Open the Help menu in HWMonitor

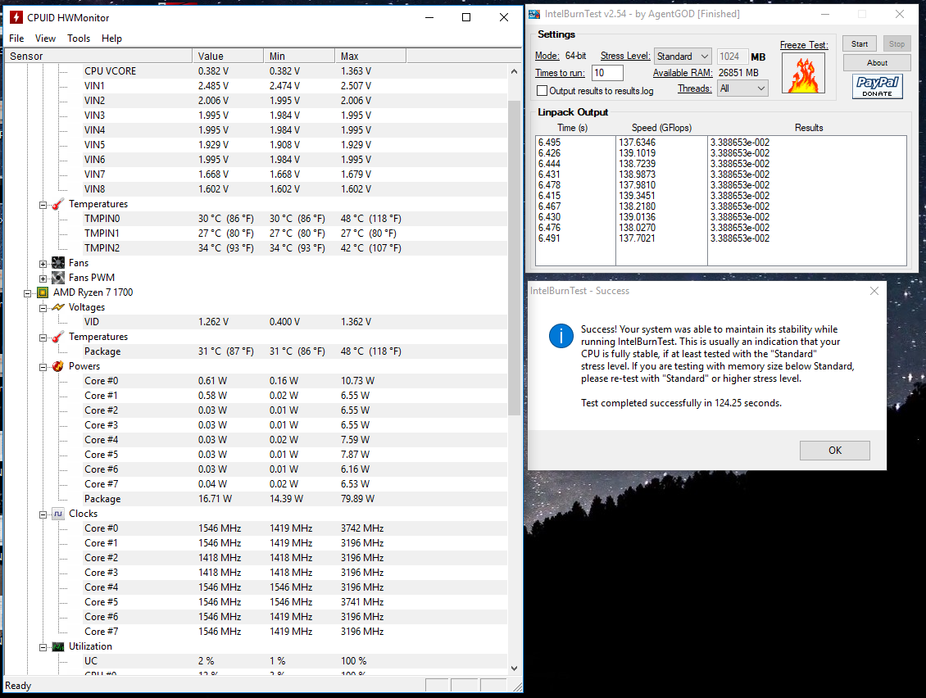[x=111, y=39]
